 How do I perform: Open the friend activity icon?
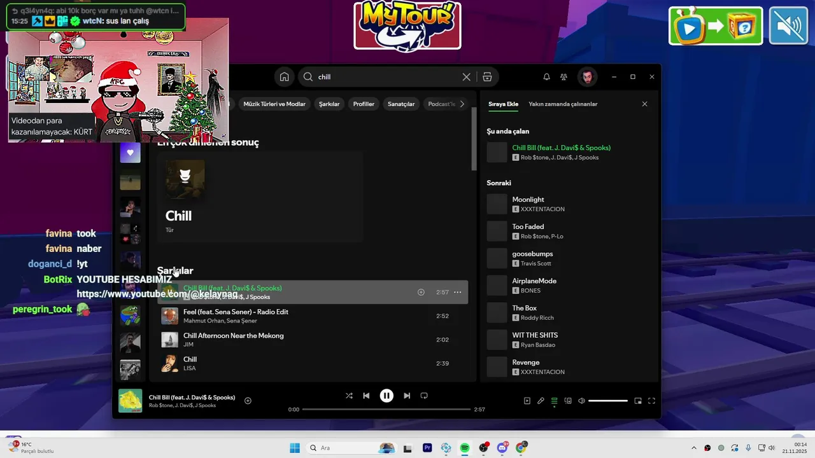563,77
